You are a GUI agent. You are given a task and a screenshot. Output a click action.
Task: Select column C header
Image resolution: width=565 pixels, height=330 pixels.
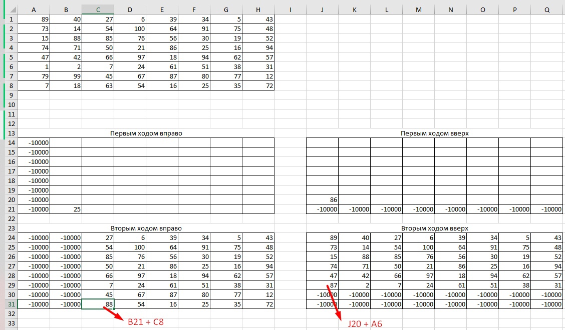pyautogui.click(x=98, y=9)
